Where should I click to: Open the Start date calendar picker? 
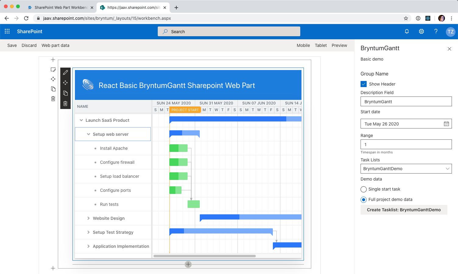pos(446,124)
